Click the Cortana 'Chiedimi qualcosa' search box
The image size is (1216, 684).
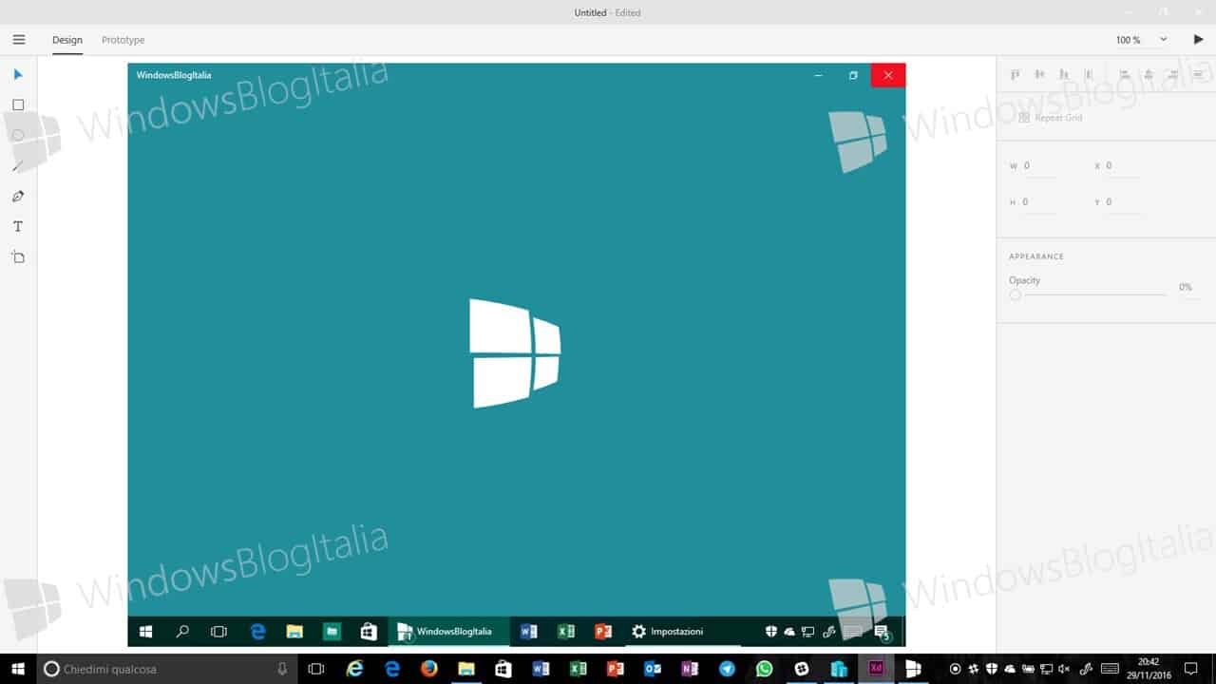[x=167, y=669]
